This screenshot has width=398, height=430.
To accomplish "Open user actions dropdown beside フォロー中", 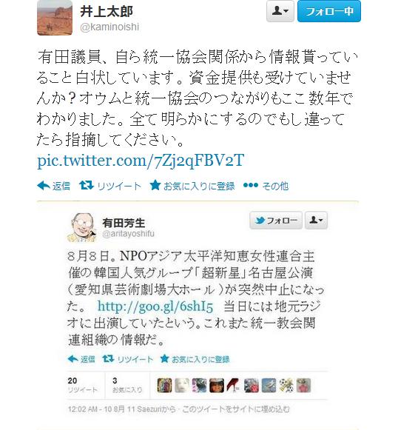I will tap(280, 11).
